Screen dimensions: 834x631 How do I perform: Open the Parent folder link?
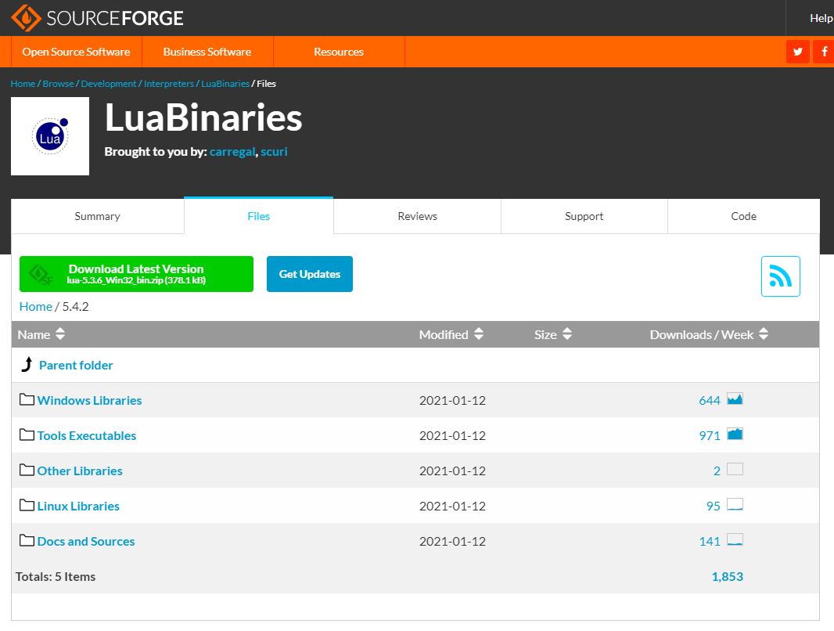point(76,365)
